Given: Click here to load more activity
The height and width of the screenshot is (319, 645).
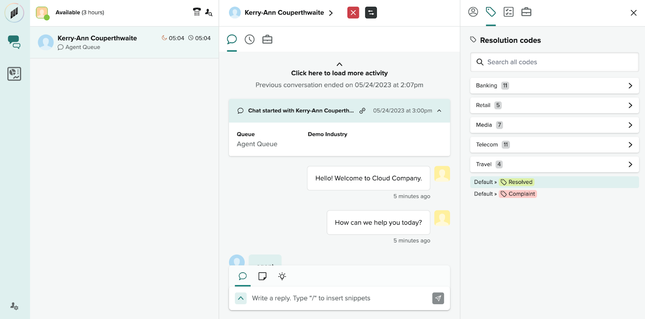Looking at the screenshot, I should click(339, 73).
